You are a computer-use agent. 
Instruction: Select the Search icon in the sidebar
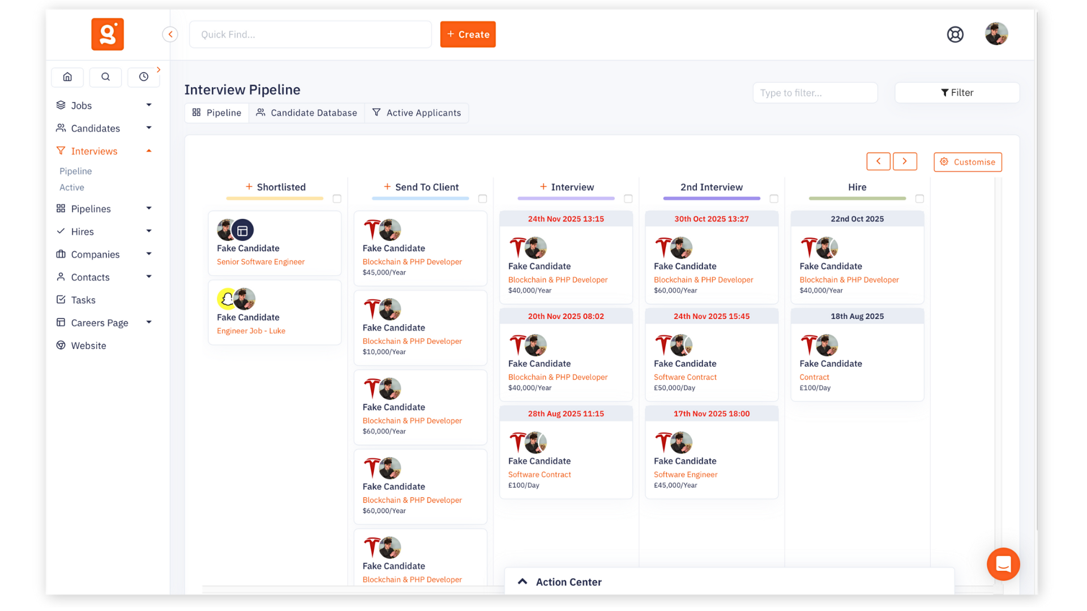pos(105,77)
